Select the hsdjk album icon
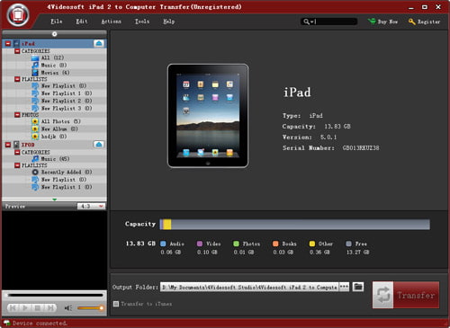450x328 pixels. click(x=35, y=137)
